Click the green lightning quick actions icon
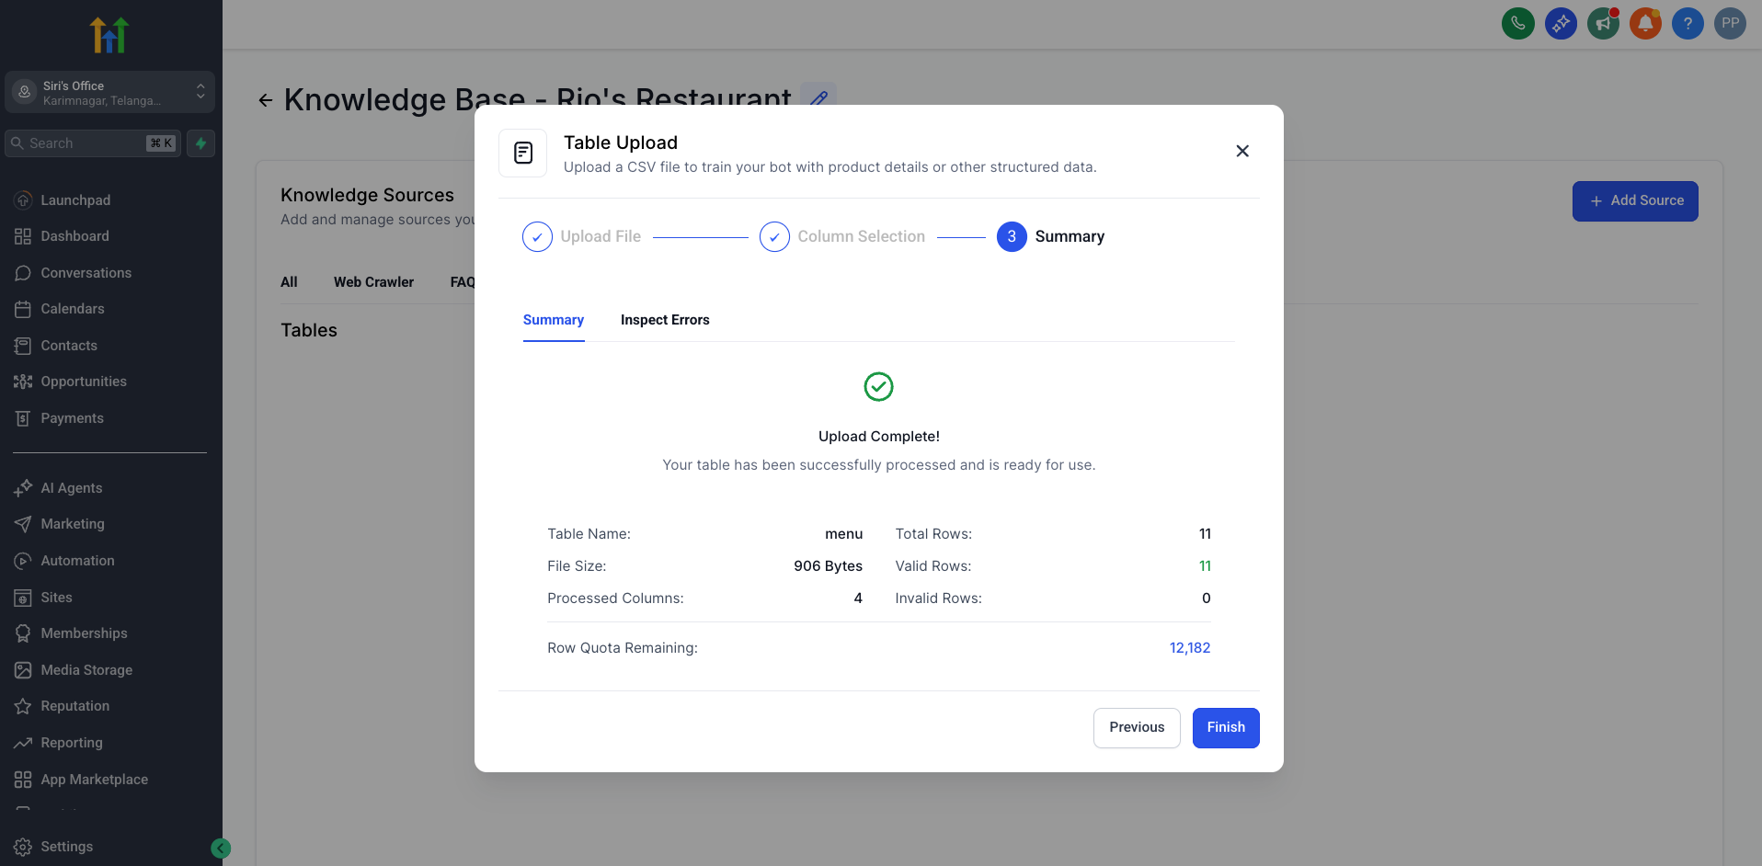Screen dimensions: 1762x866 (x=200, y=143)
